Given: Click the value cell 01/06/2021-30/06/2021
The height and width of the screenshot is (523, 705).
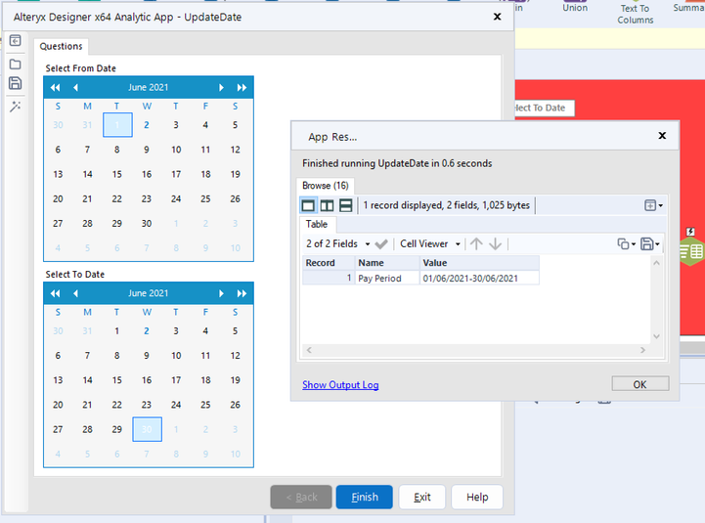Looking at the screenshot, I should pos(479,279).
